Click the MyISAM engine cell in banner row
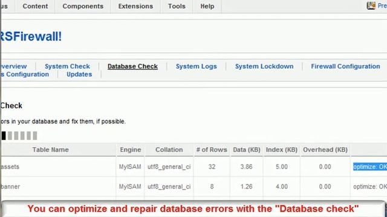Image resolution: width=387 pixels, height=217 pixels. click(x=130, y=186)
